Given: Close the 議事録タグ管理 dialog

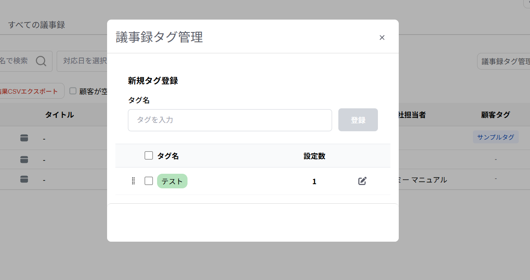Looking at the screenshot, I should click(x=382, y=37).
